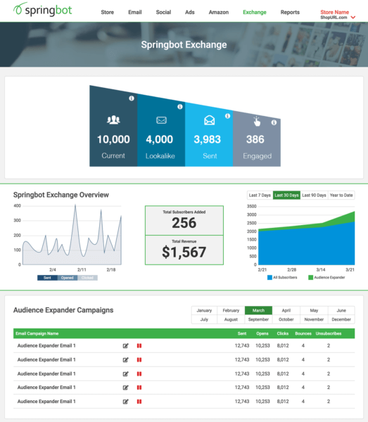Expand the Store Name dropdown arrow
368x422 pixels.
(353, 17)
